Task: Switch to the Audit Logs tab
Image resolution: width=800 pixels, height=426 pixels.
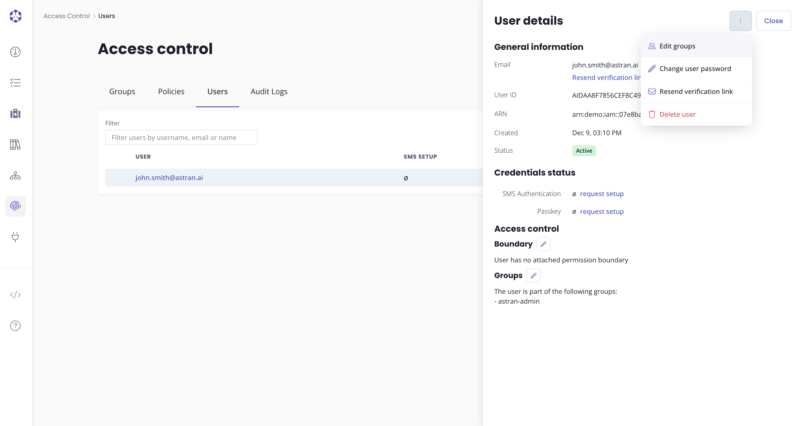Action: 269,91
